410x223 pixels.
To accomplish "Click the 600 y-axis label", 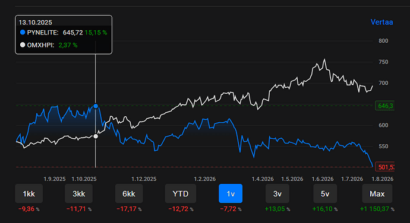I will [x=383, y=125].
